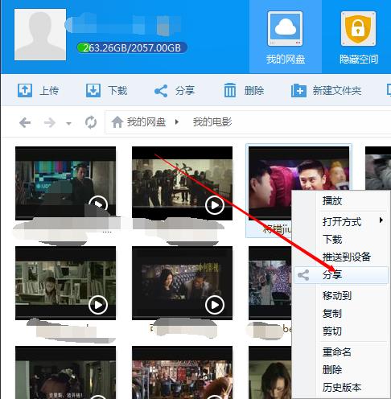Play the first video via its play icon
The image size is (391, 399).
[98, 205]
